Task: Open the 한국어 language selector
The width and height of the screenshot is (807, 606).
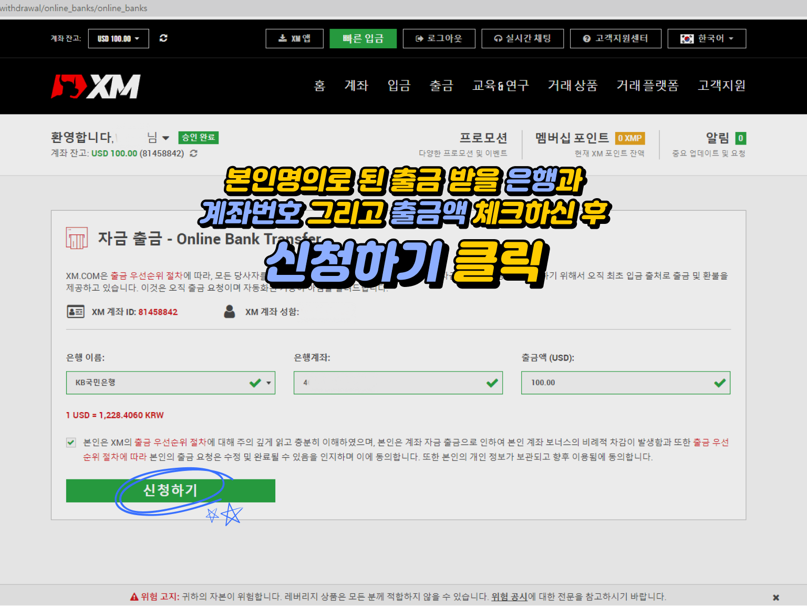Action: tap(707, 38)
